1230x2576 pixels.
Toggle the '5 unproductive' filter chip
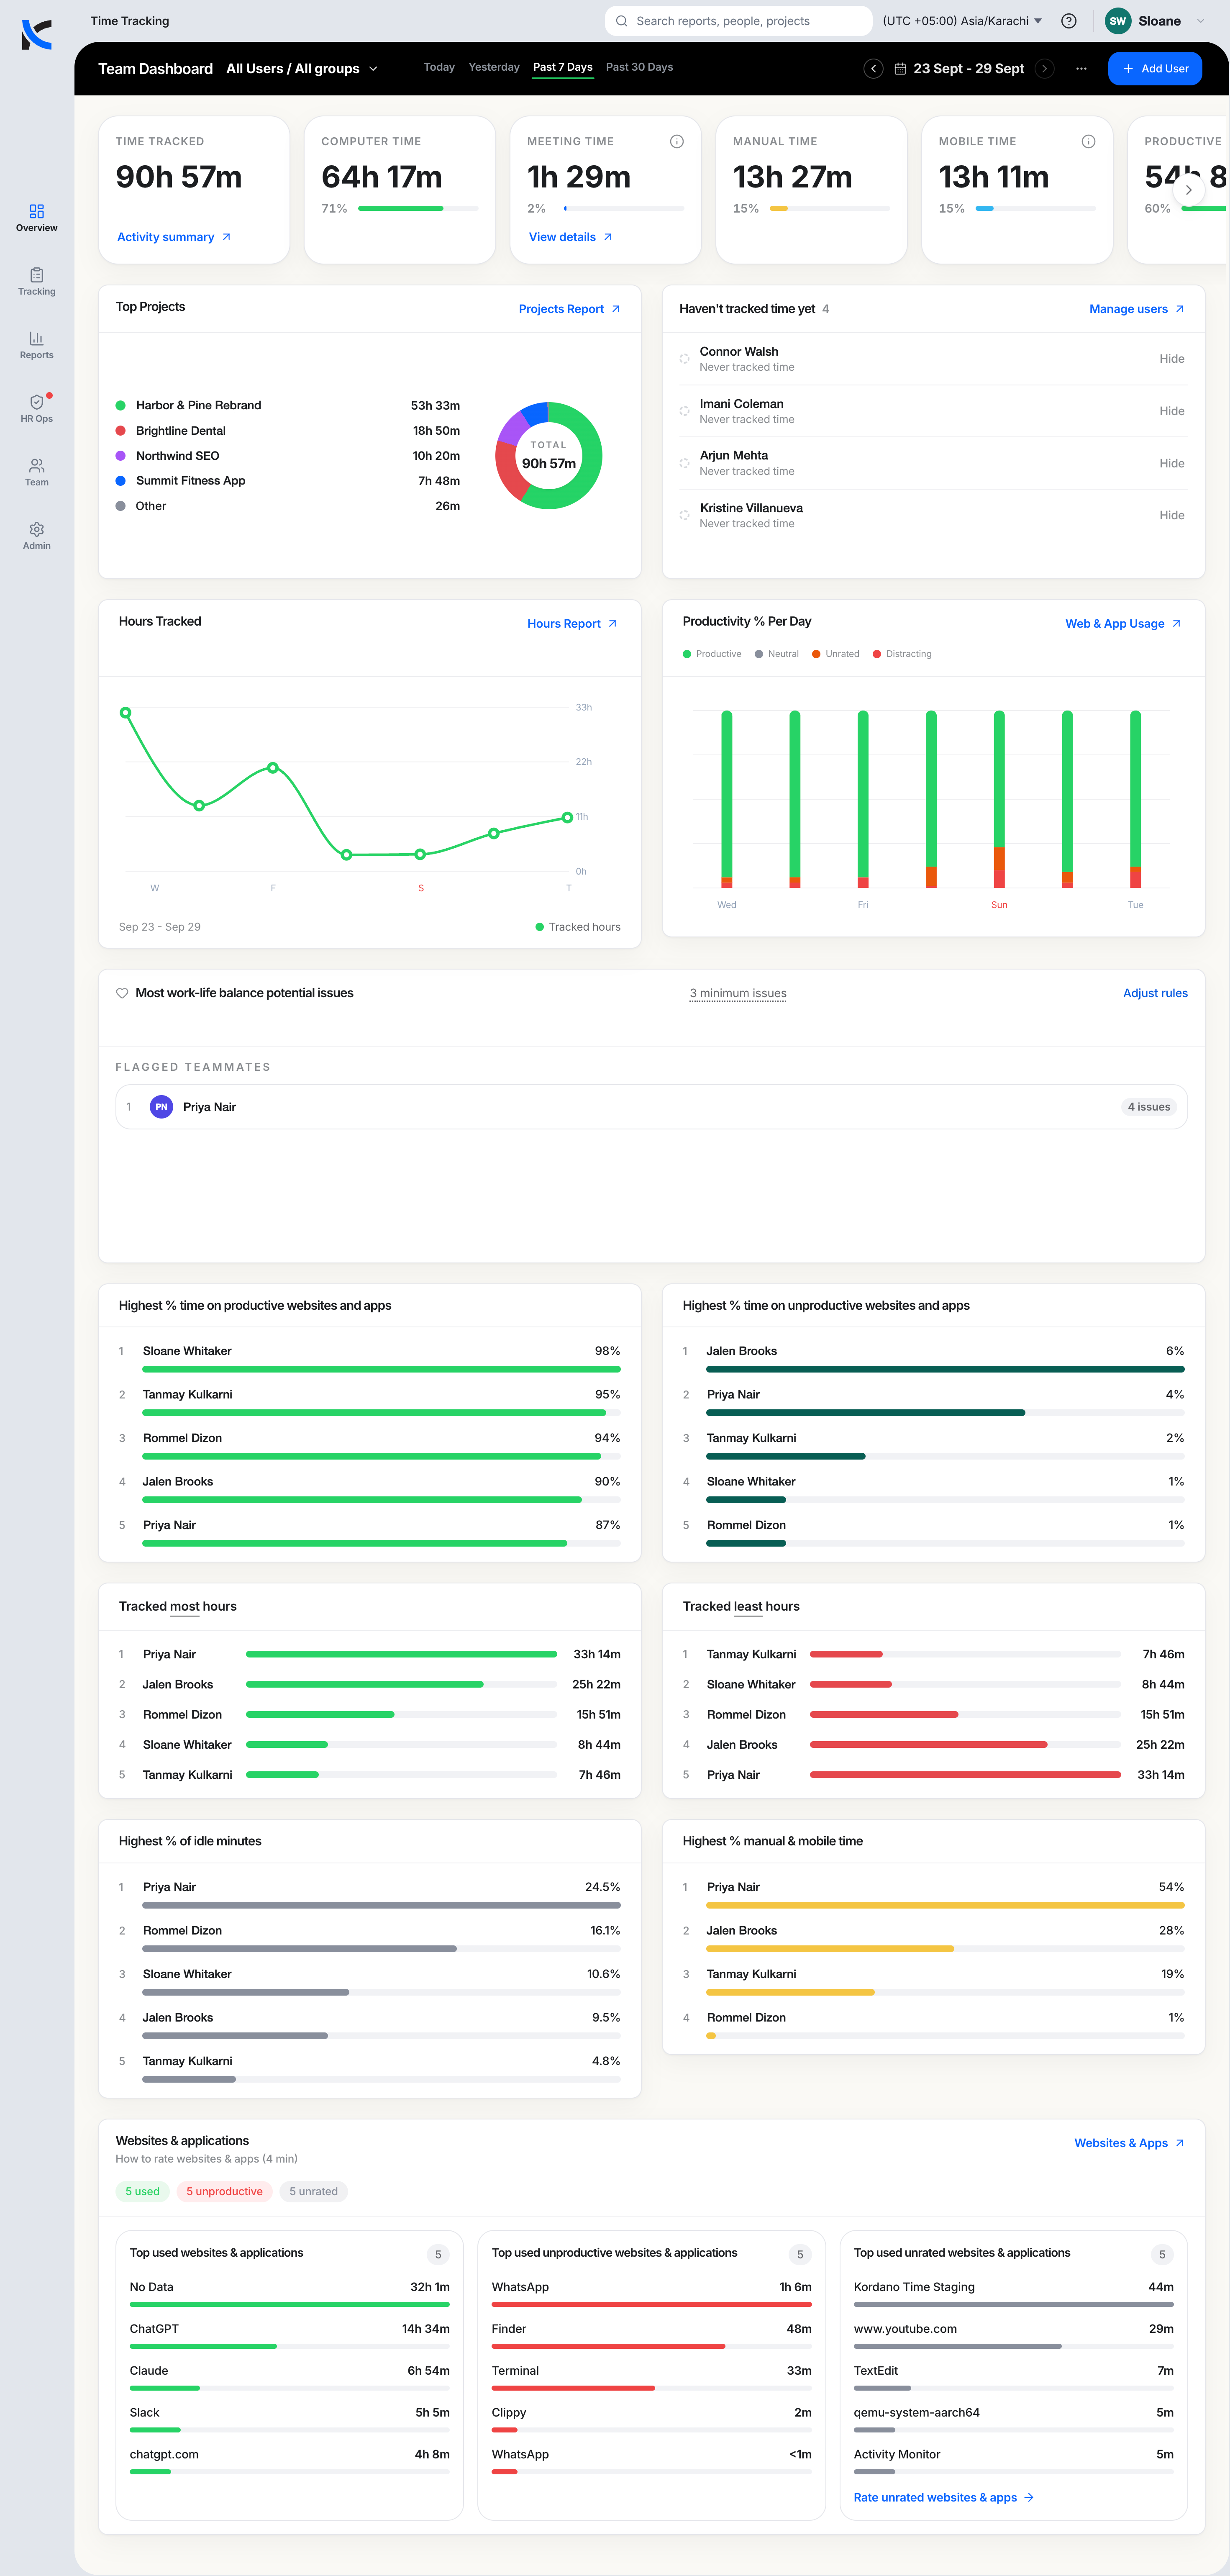click(224, 2191)
